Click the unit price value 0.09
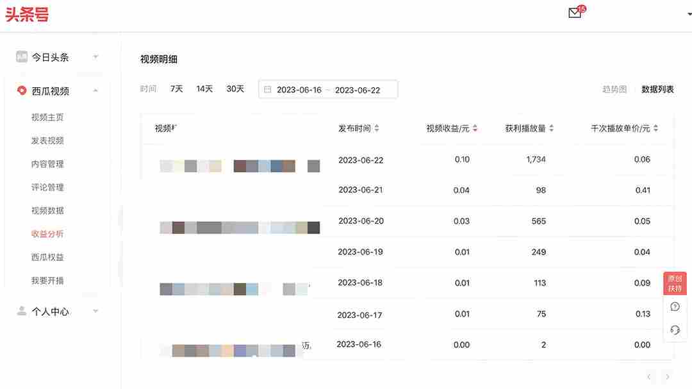 pyautogui.click(x=642, y=283)
